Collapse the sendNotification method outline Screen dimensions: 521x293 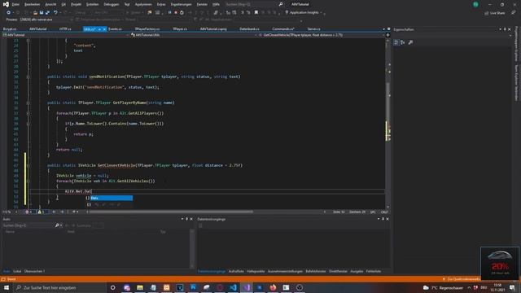(28, 77)
